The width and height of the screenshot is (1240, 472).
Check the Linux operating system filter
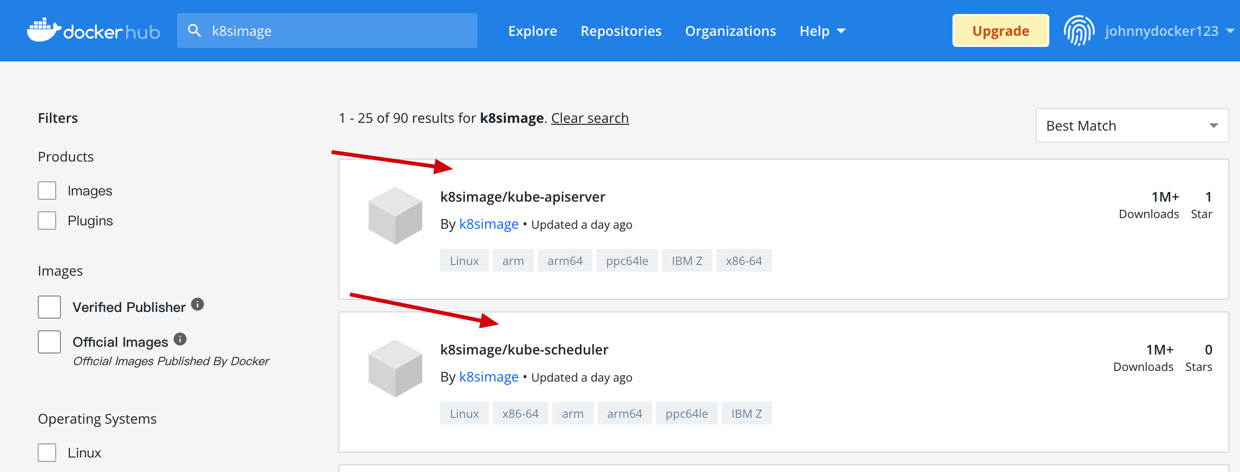[47, 453]
